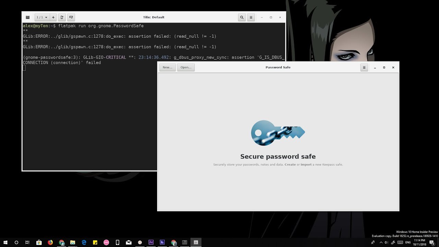This screenshot has height=247, width=439.
Task: Open Sticky Notes from the taskbar
Action: [x=95, y=242]
